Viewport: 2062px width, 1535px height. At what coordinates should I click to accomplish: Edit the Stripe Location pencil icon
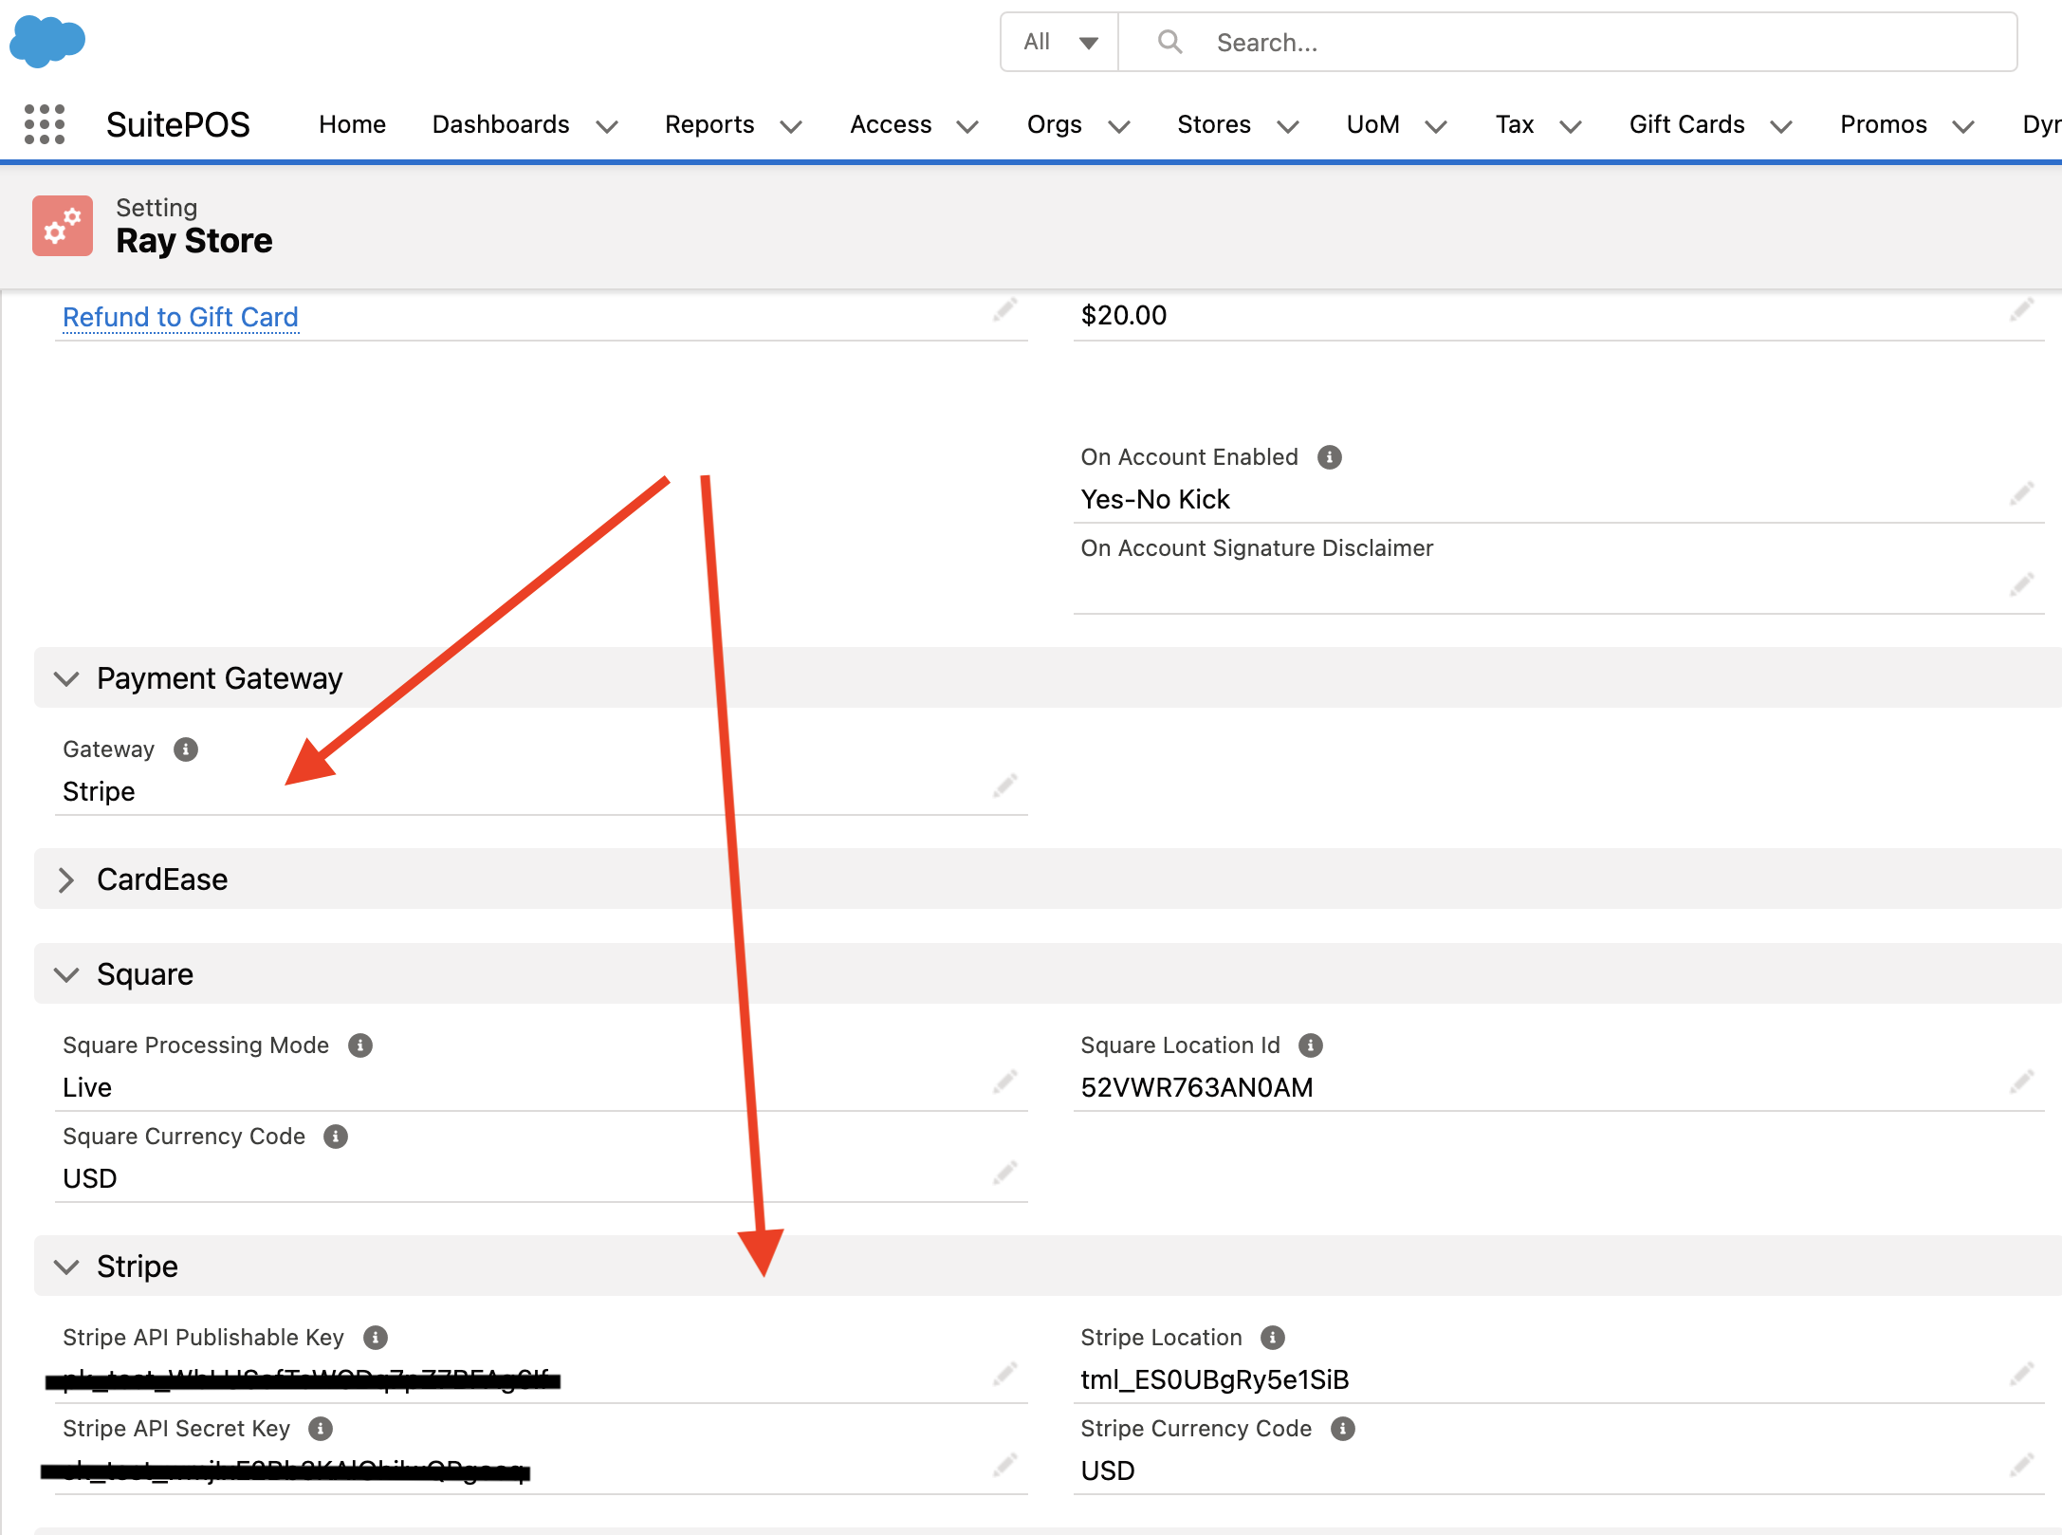pyautogui.click(x=2021, y=1375)
